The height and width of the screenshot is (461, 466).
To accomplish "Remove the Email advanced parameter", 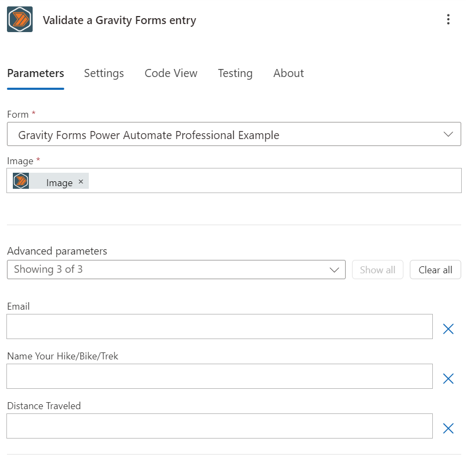I will click(448, 329).
